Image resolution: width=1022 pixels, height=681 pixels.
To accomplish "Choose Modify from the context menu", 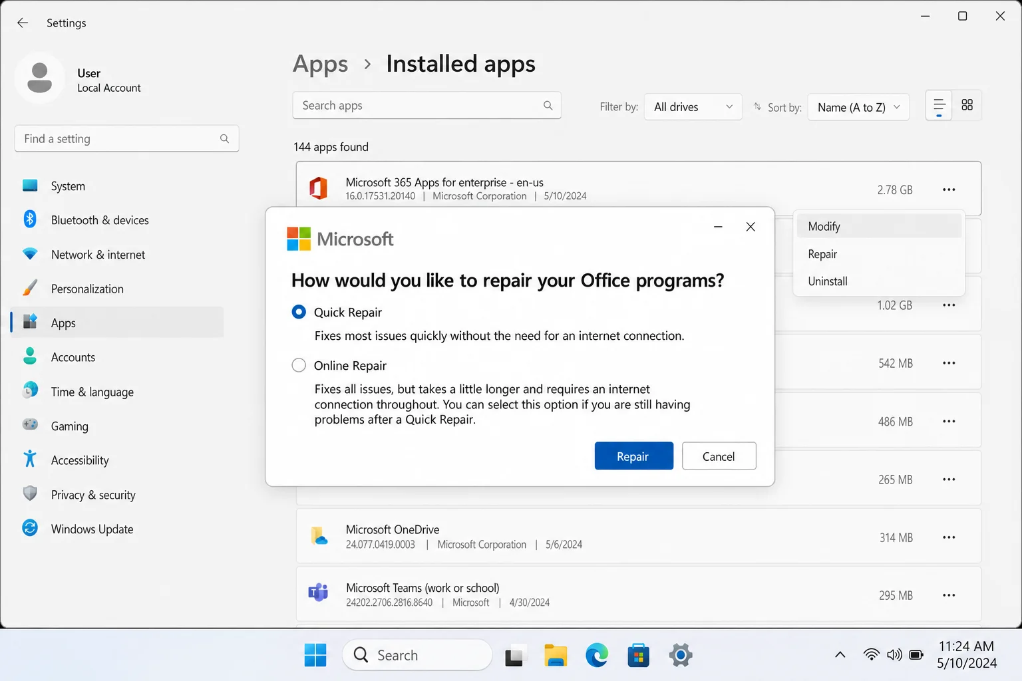I will click(879, 226).
